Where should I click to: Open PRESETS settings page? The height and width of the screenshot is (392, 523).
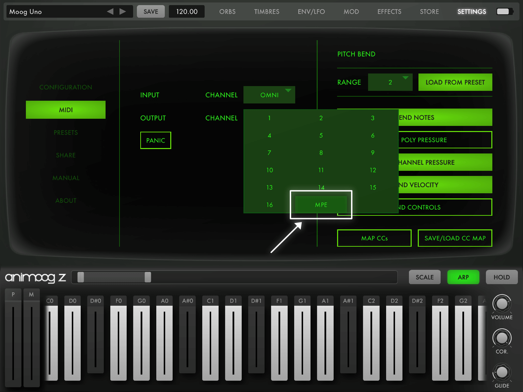[x=66, y=132]
